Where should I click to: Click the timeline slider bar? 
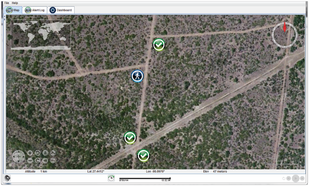pyautogui.click(x=145, y=178)
